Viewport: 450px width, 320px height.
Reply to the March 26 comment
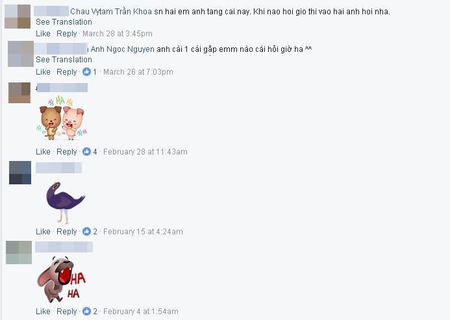[x=67, y=72]
